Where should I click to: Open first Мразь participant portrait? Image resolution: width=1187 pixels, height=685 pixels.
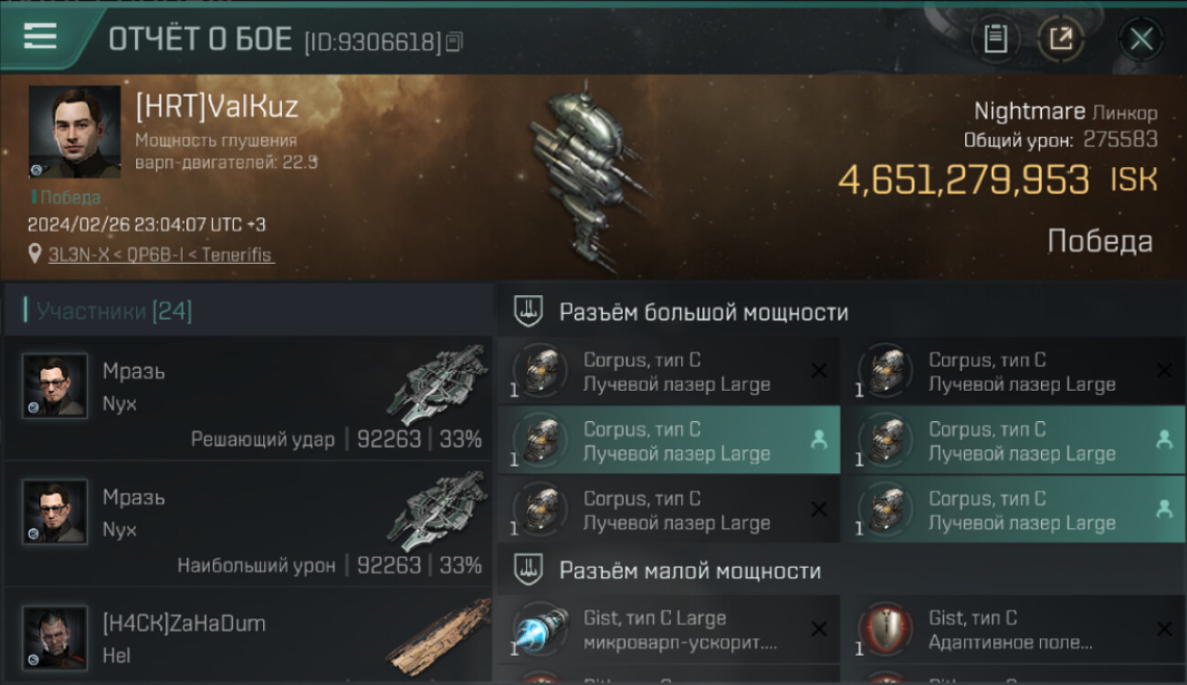[x=56, y=385]
